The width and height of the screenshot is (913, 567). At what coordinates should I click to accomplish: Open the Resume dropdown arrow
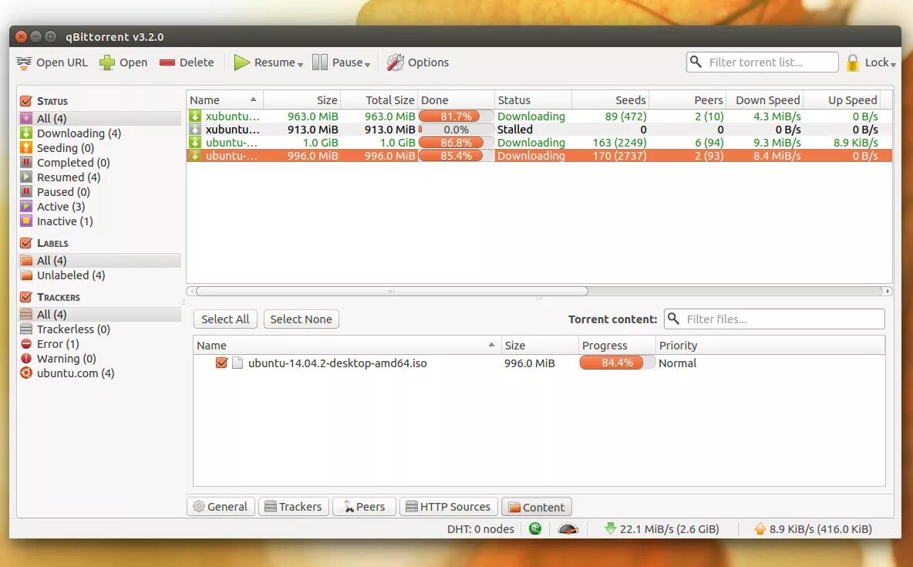301,64
